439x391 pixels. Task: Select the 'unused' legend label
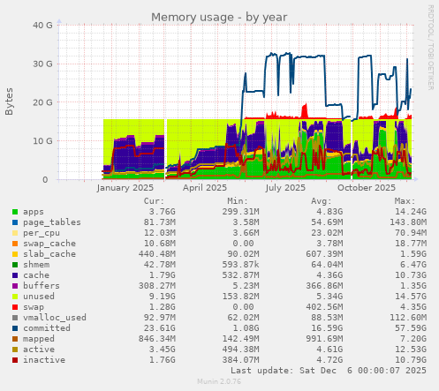click(39, 297)
